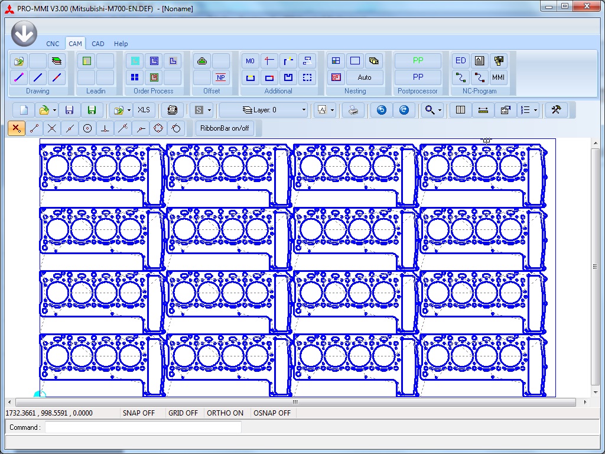This screenshot has width=605, height=454.
Task: Switch to the CAD ribbon tab
Action: (x=98, y=44)
